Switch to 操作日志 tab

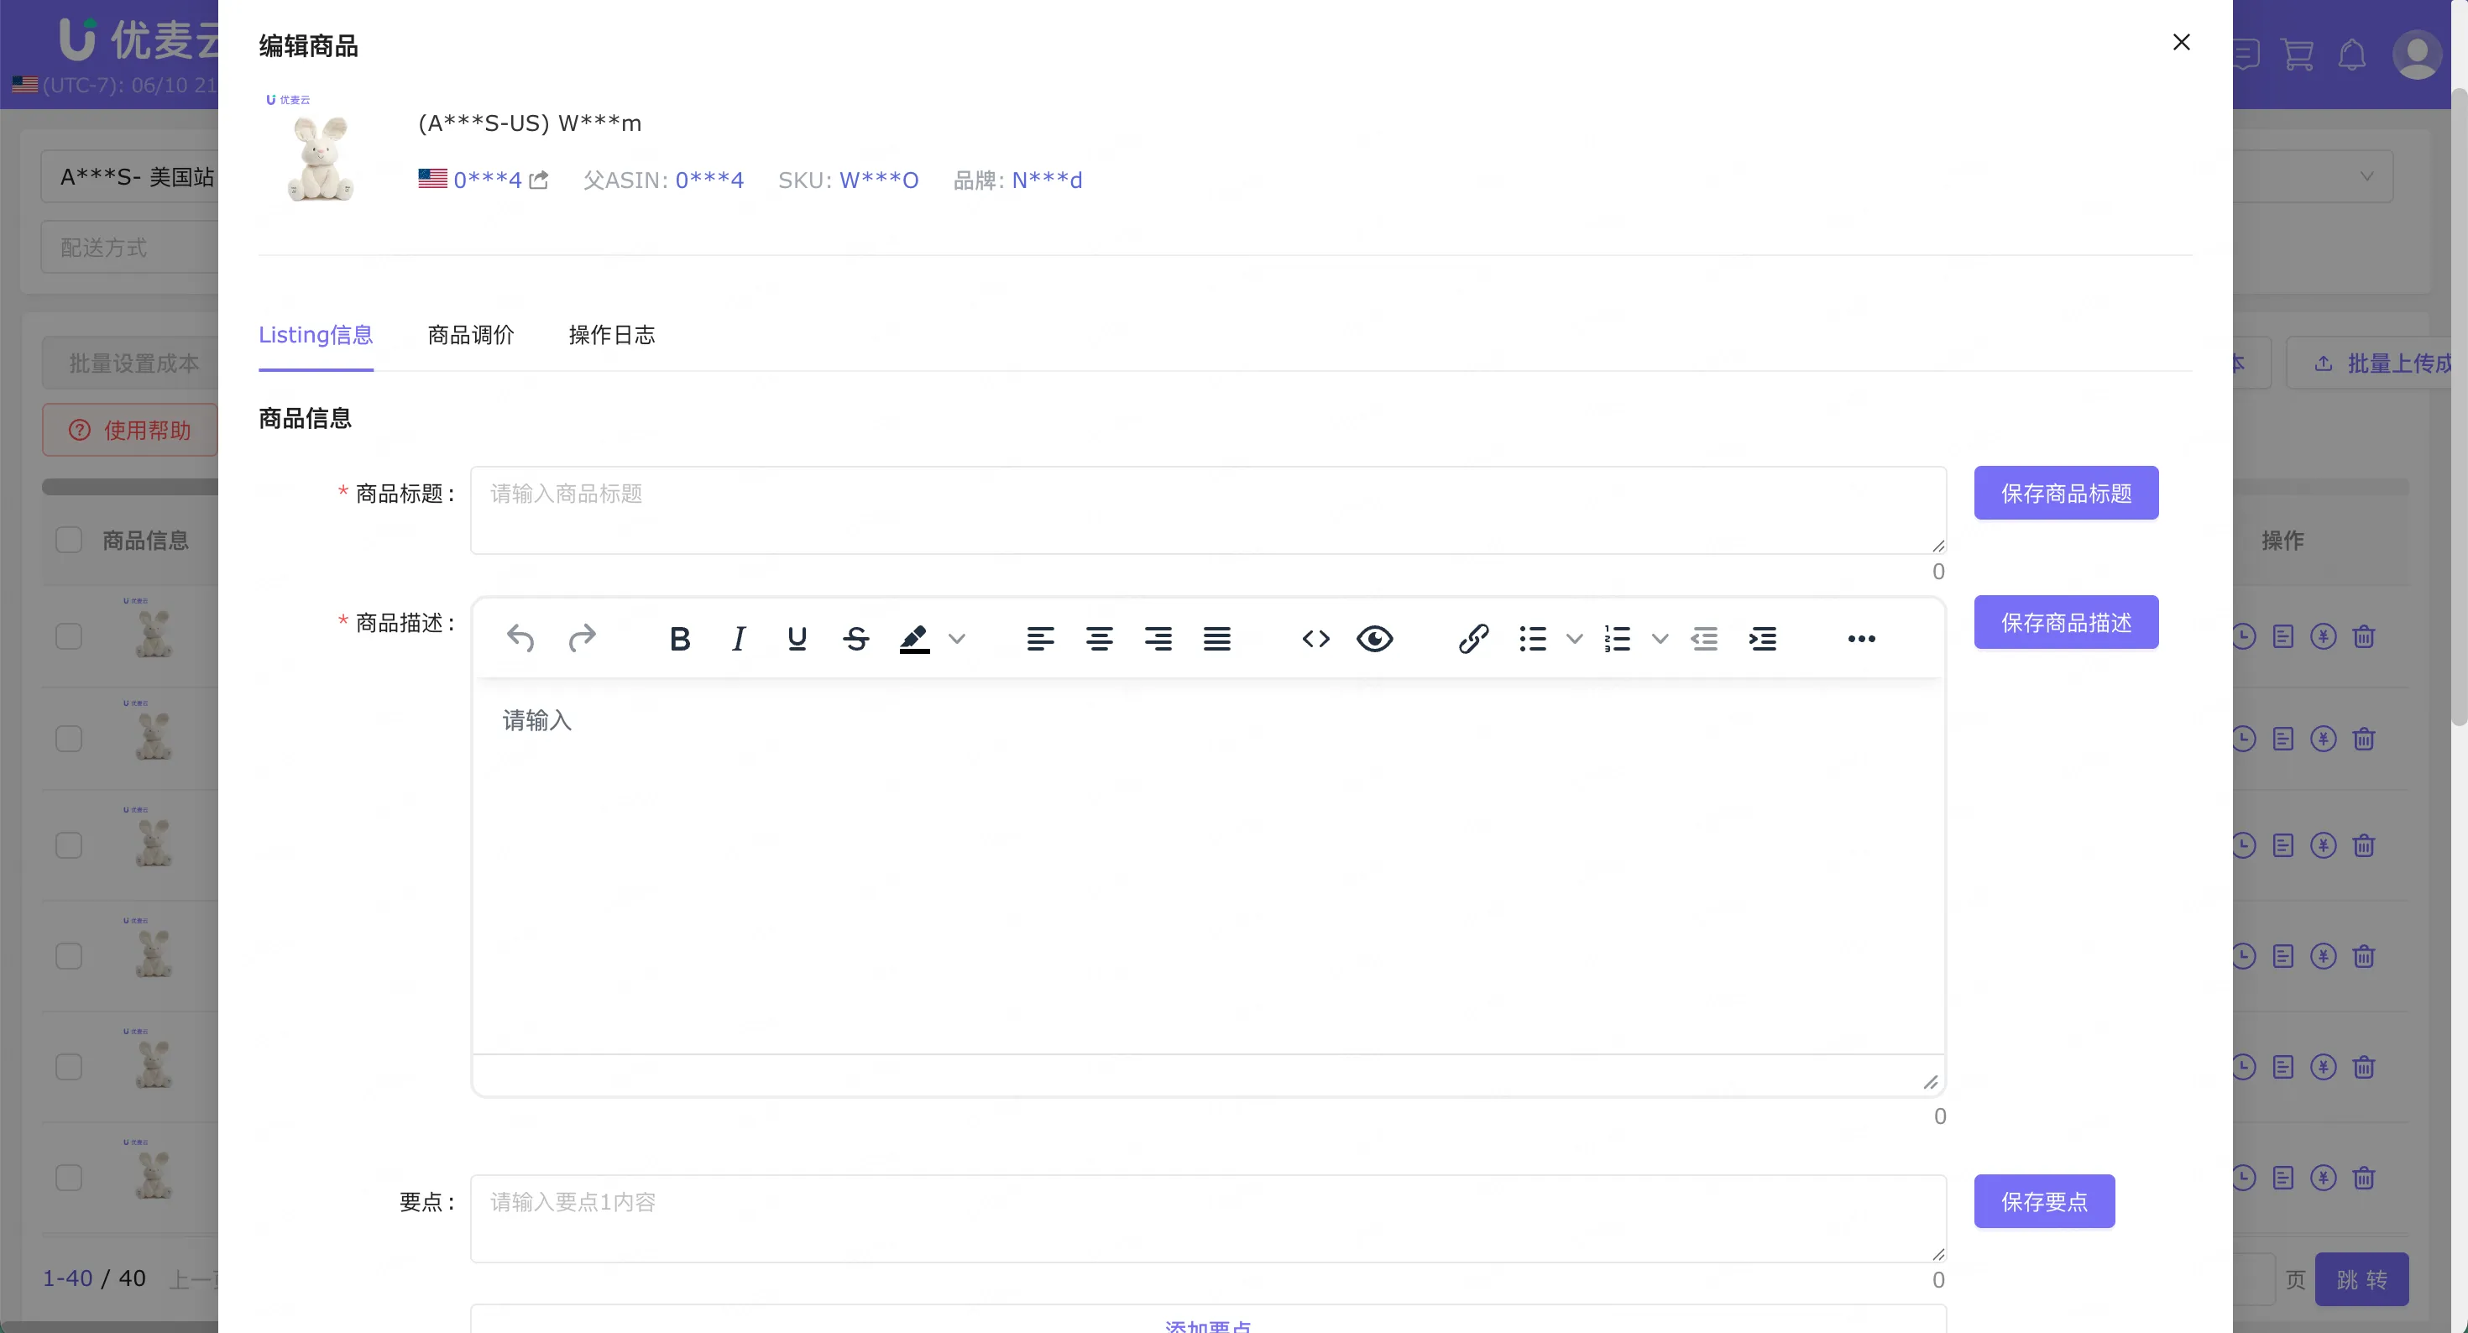(x=611, y=334)
